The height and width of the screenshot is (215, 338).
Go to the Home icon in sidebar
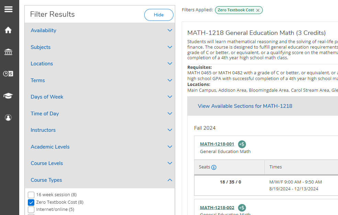point(8,30)
